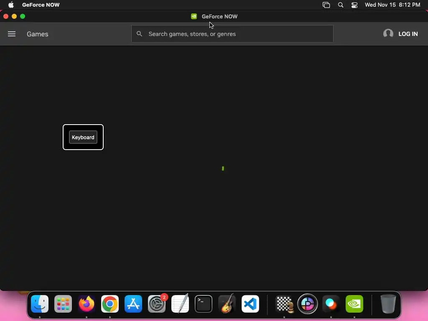Screen dimensions: 428x321
Task: Minimize the GeForce NOW window
Action: pyautogui.click(x=14, y=16)
